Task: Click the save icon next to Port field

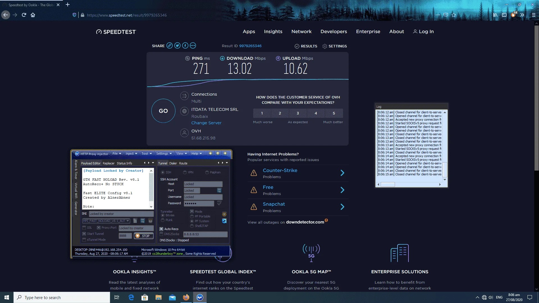Action: tap(219, 190)
